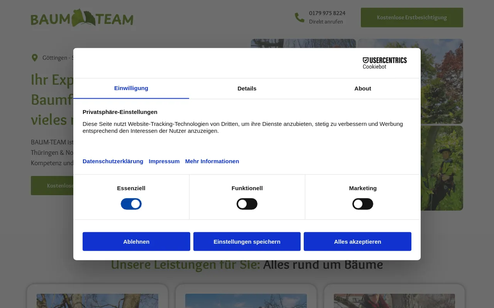Open the About tab

click(363, 89)
